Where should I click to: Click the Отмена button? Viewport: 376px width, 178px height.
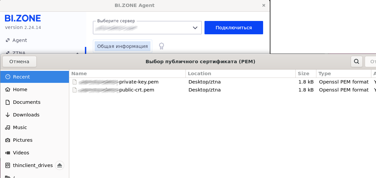(x=19, y=62)
